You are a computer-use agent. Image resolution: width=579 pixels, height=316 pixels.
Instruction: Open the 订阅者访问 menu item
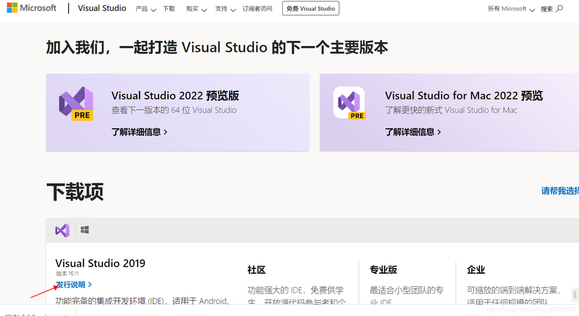tap(257, 9)
